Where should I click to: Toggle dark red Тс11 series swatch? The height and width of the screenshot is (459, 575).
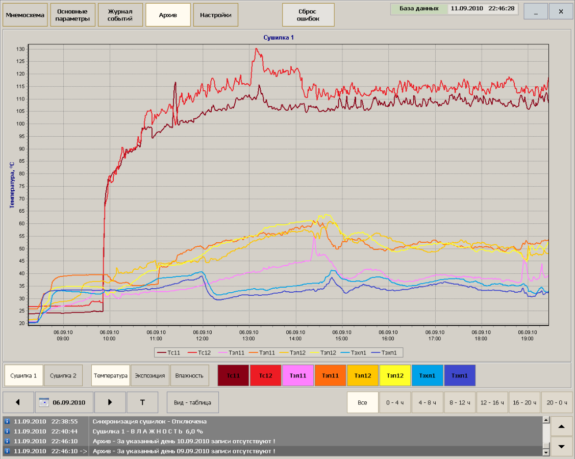233,375
